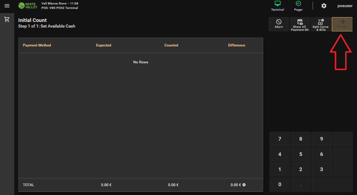Click the Finish arrow button

coord(342,24)
